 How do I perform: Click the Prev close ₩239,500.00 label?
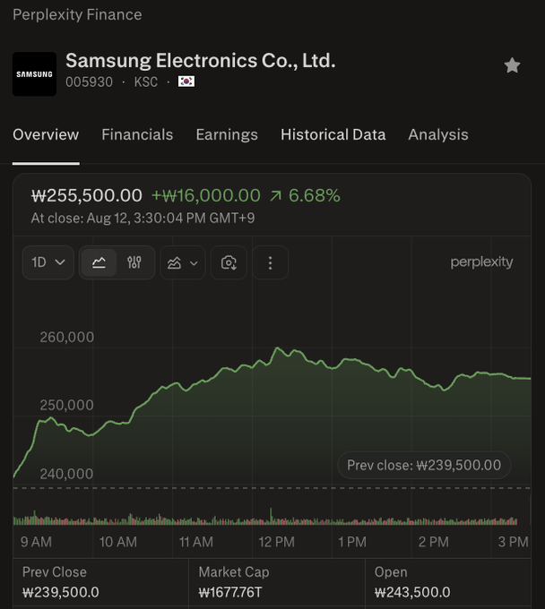[424, 465]
